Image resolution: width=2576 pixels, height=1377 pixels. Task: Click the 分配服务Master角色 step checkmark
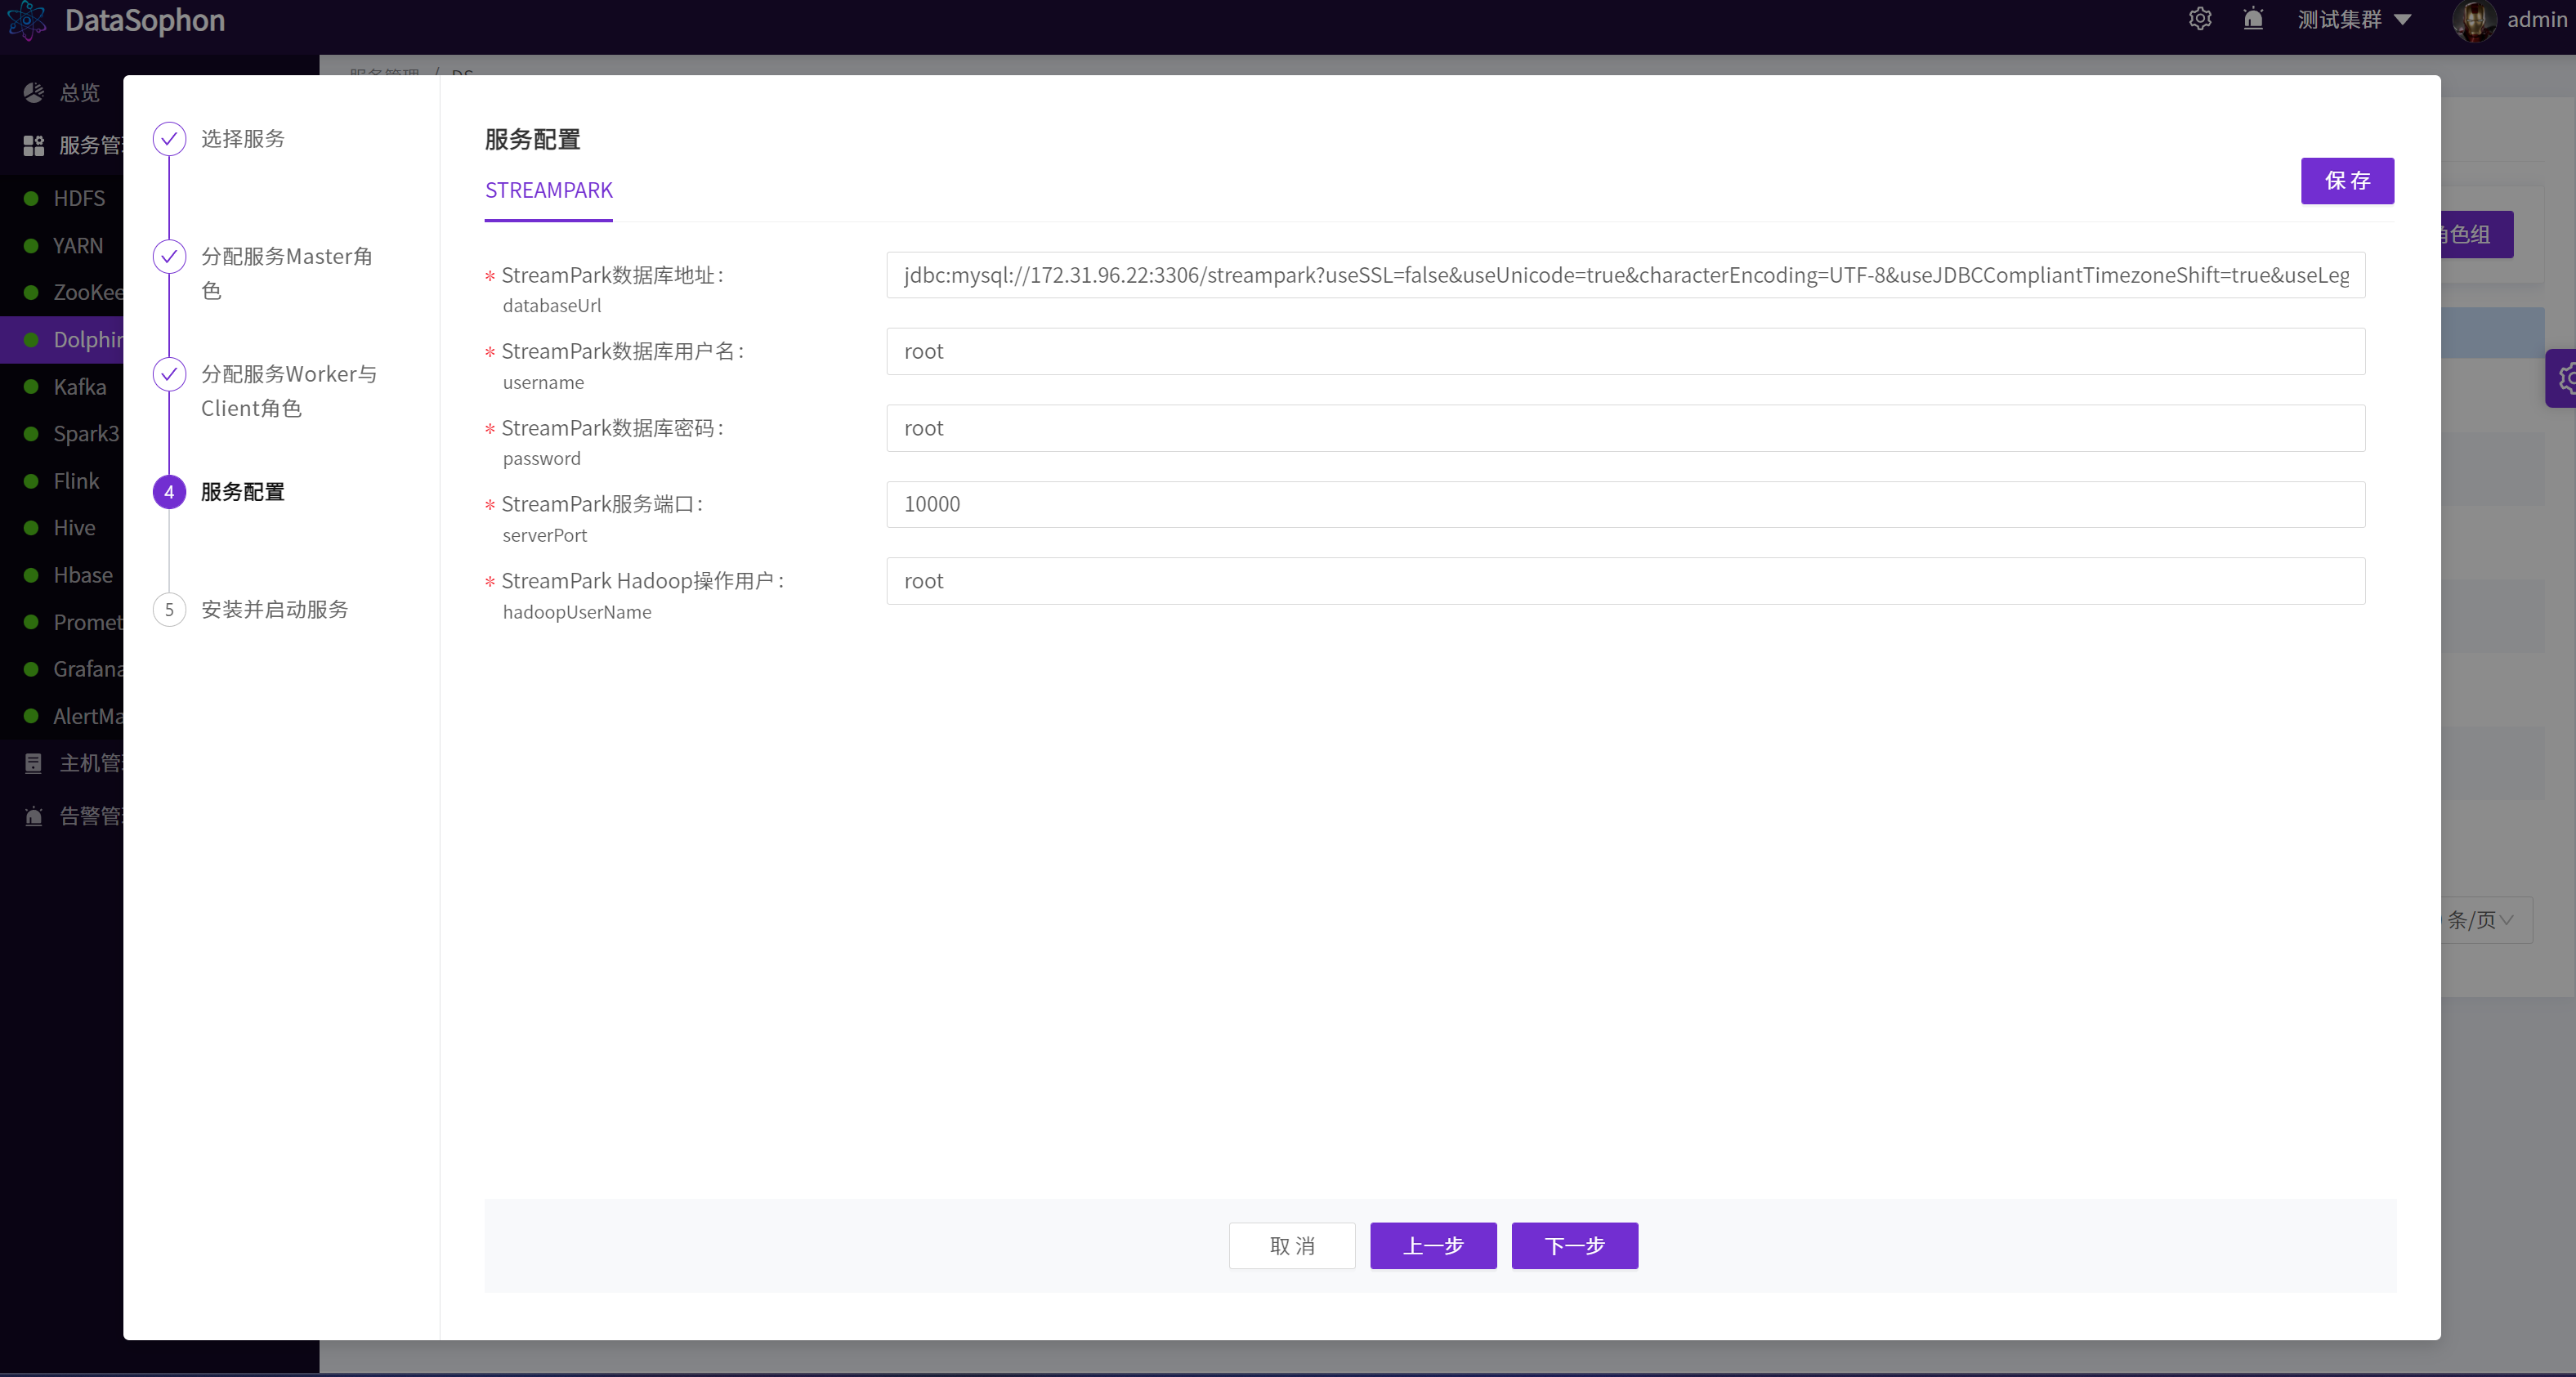coord(169,256)
